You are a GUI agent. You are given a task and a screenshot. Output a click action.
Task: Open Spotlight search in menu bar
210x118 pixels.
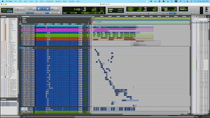pos(184,1)
